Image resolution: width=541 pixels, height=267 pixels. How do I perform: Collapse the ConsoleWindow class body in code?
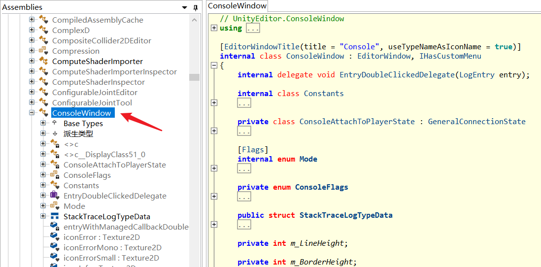click(214, 65)
